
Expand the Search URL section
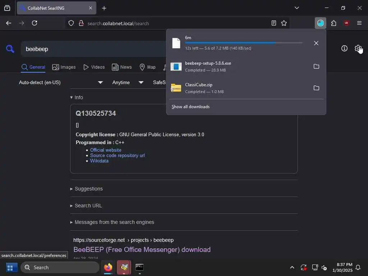86,206
